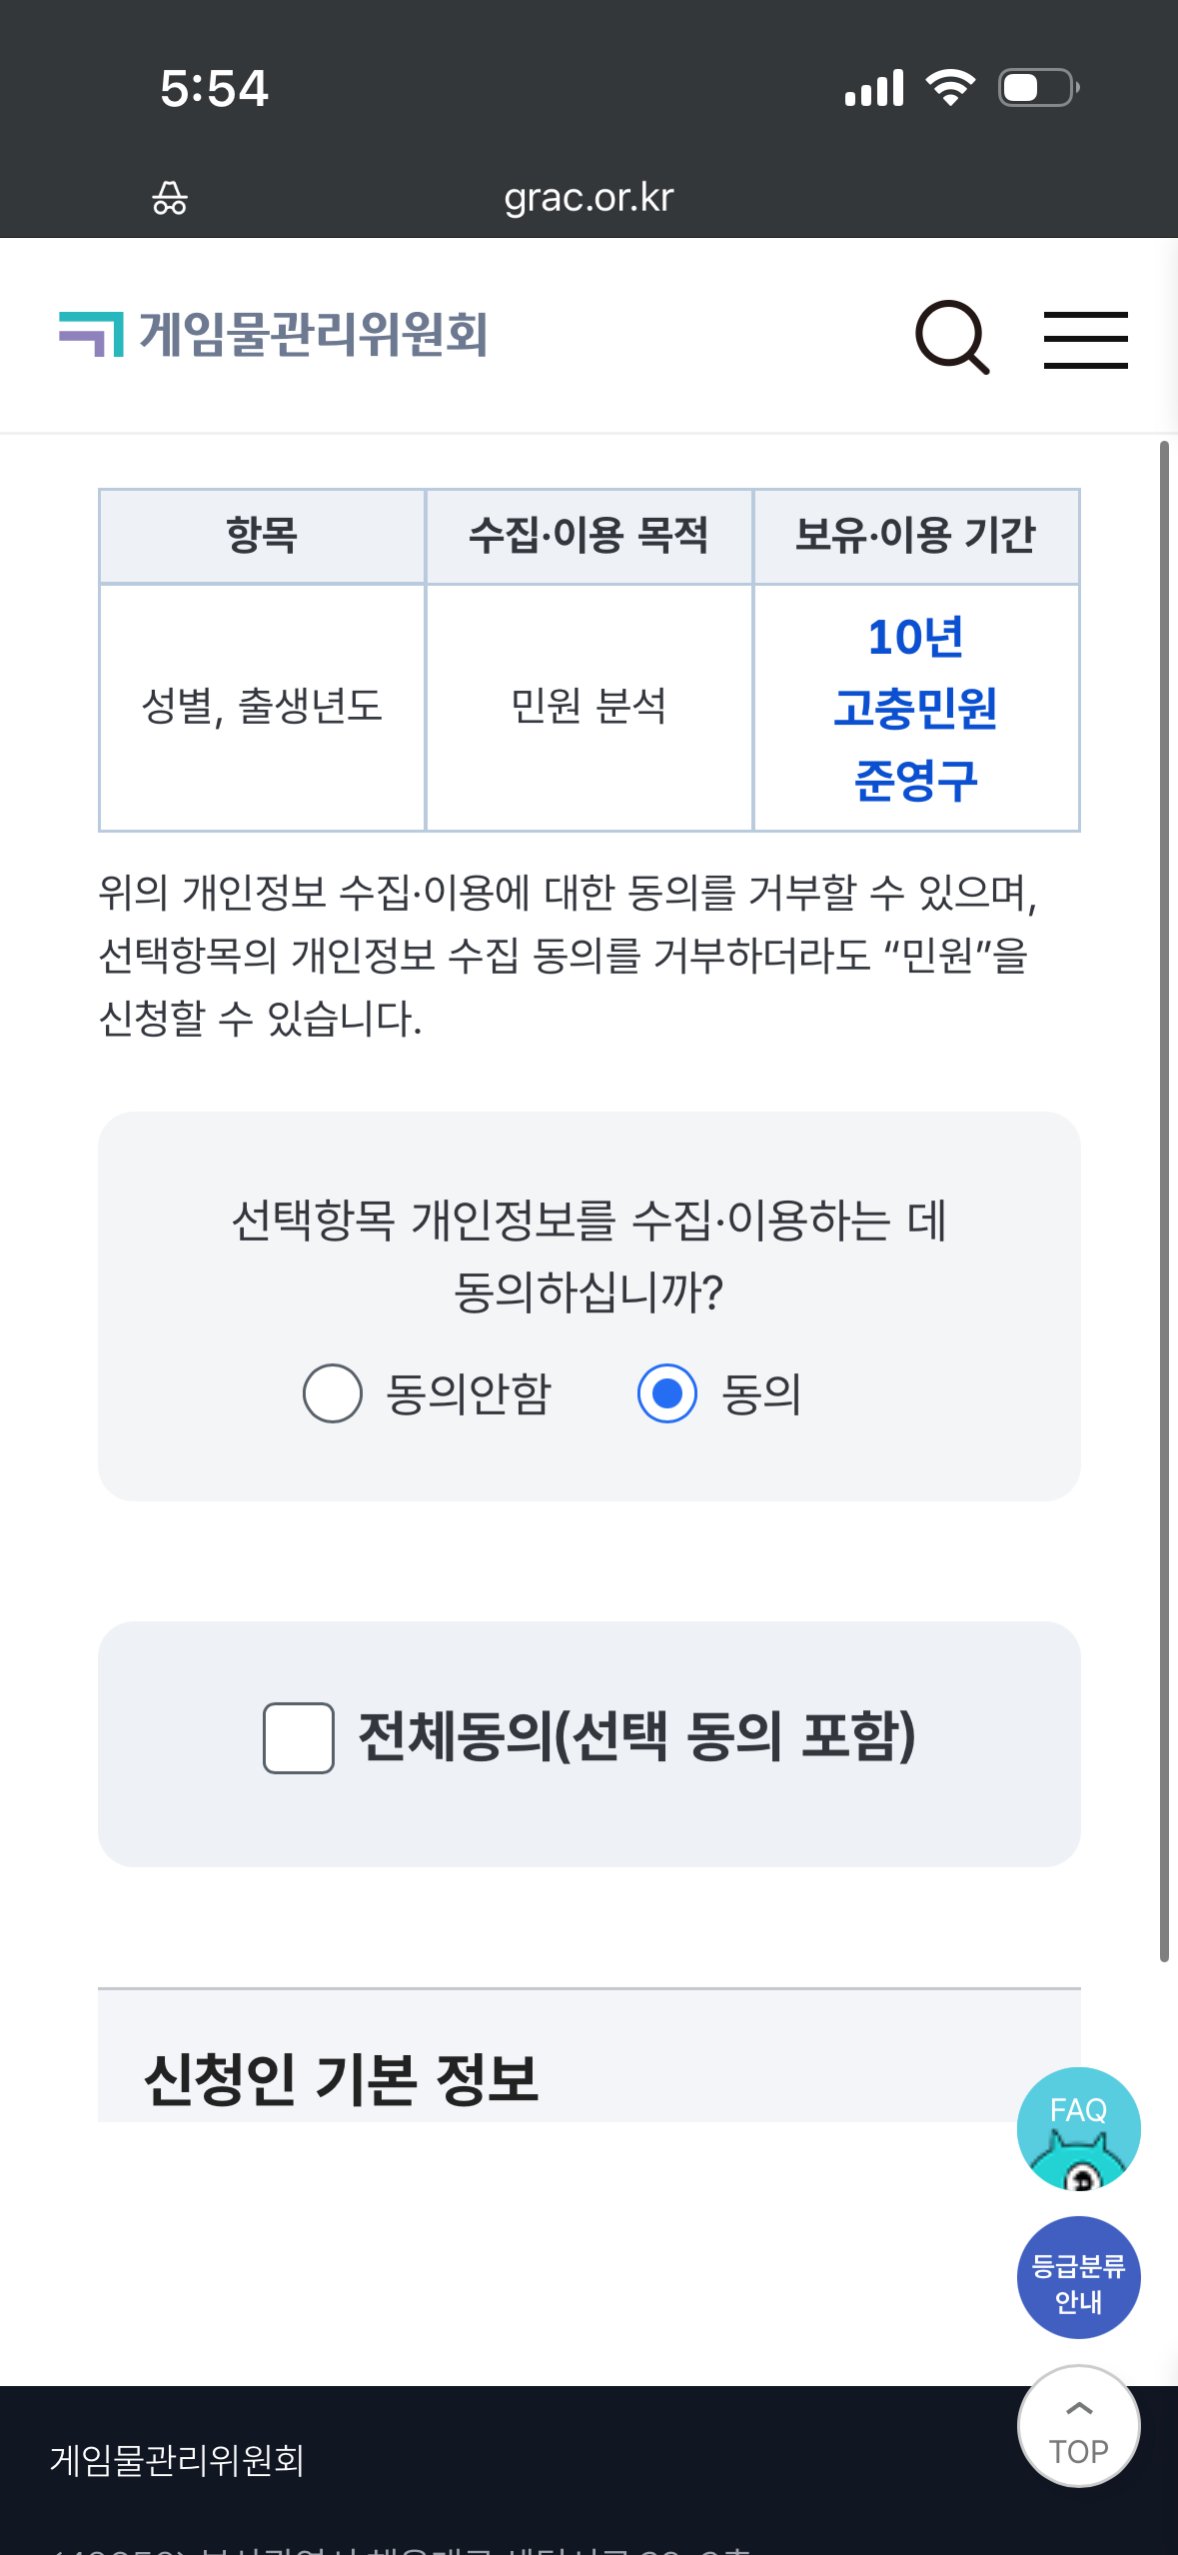The image size is (1178, 2555).
Task: Tap the 게임물관리위원회 header logo
Action: 274,334
